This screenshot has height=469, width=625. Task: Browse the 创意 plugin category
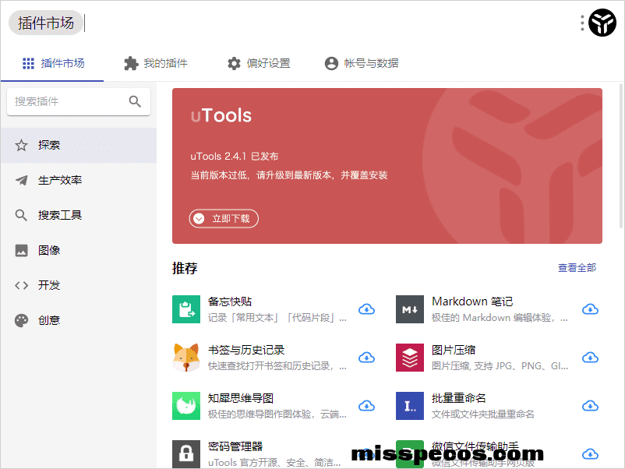coord(49,320)
